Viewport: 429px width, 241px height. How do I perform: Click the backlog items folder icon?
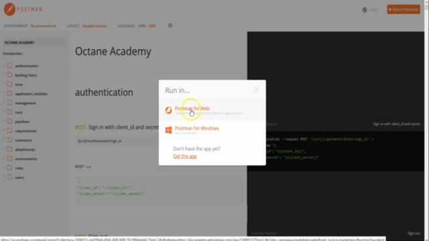(10, 74)
